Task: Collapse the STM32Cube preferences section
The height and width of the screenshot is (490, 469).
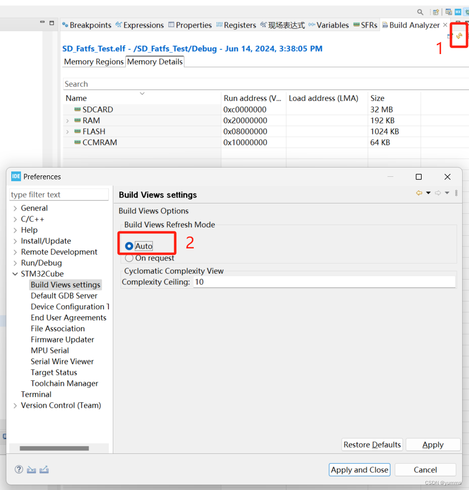Action: tap(15, 274)
